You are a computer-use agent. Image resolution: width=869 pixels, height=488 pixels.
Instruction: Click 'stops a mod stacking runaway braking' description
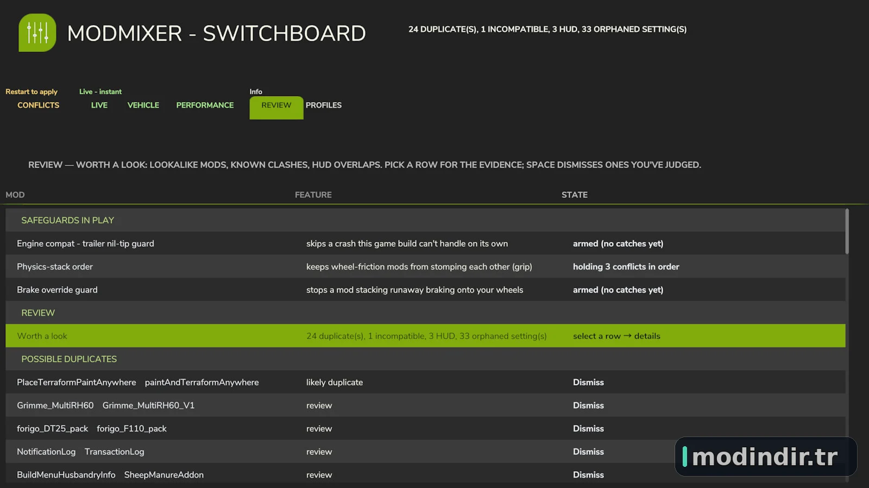[x=414, y=290]
